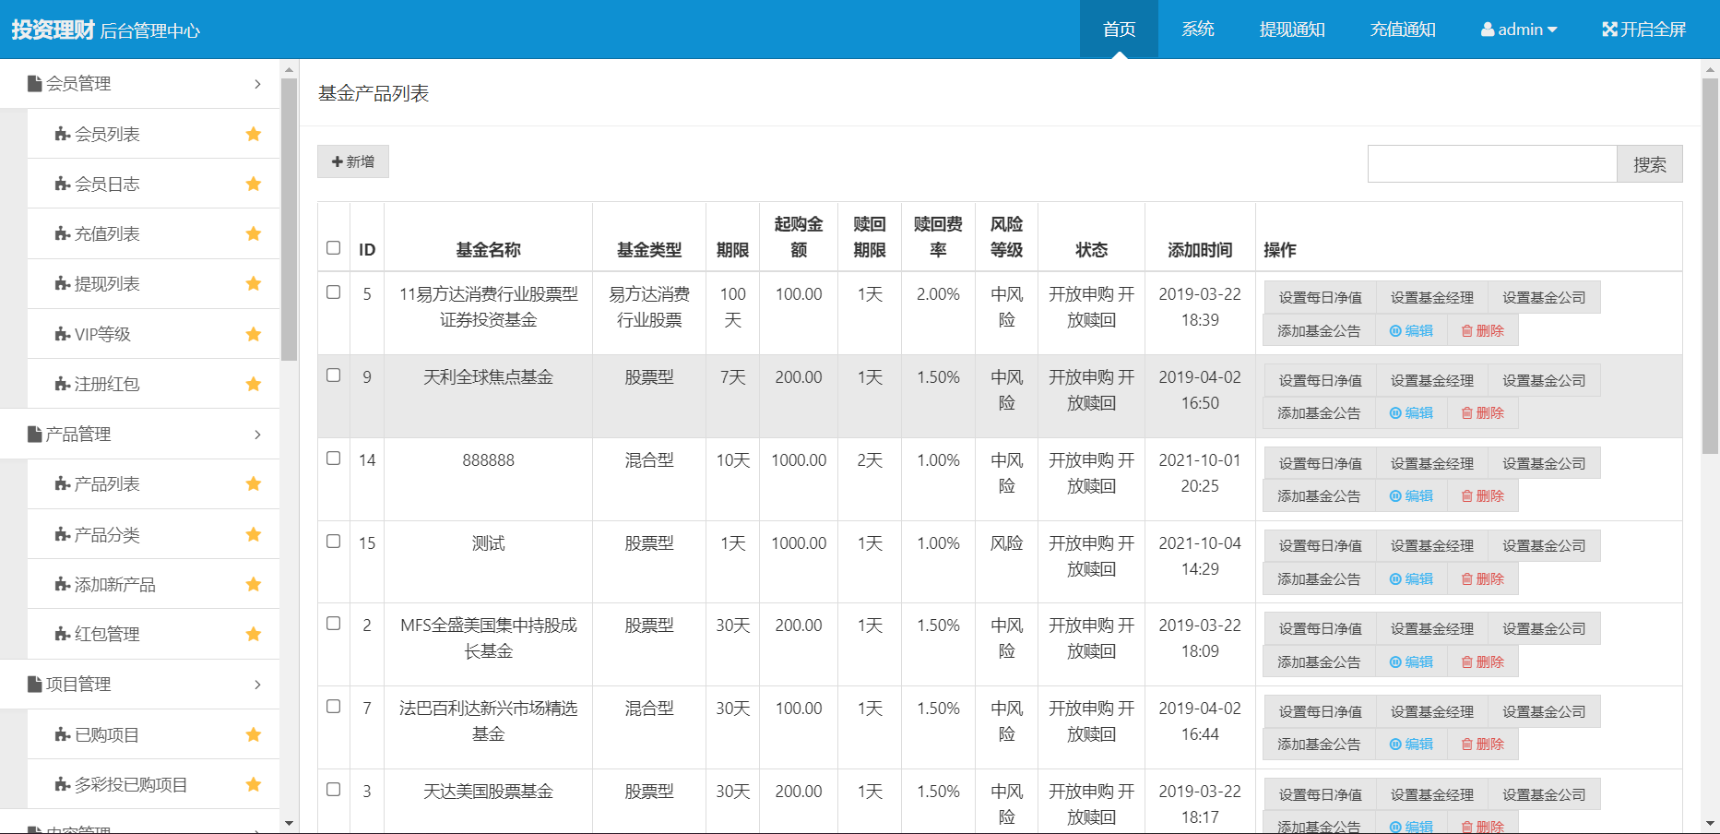Click 设置基金公司 for 888888 fund
Image resolution: width=1720 pixels, height=834 pixels.
[x=1544, y=463]
